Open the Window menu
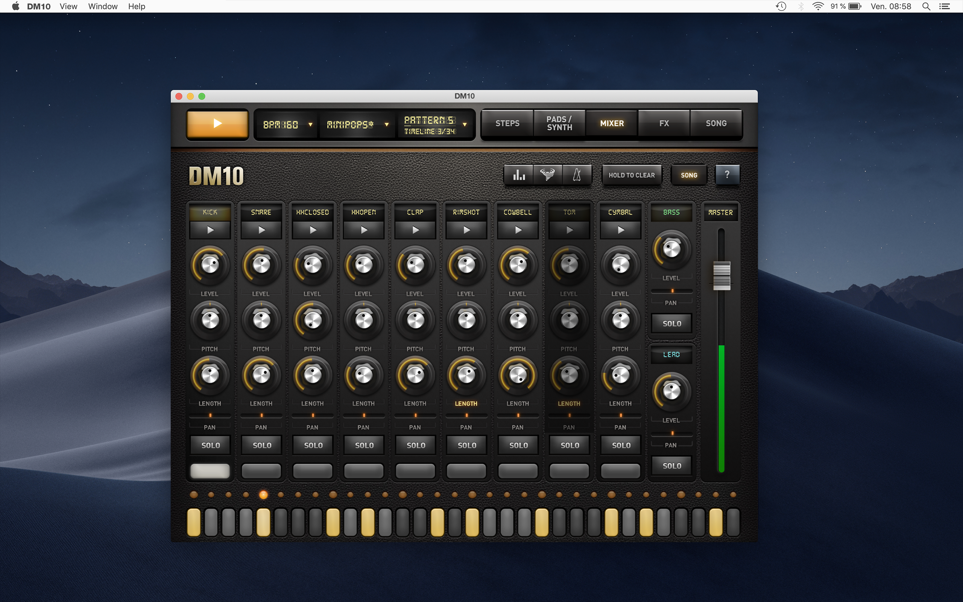The height and width of the screenshot is (602, 963). click(x=103, y=6)
